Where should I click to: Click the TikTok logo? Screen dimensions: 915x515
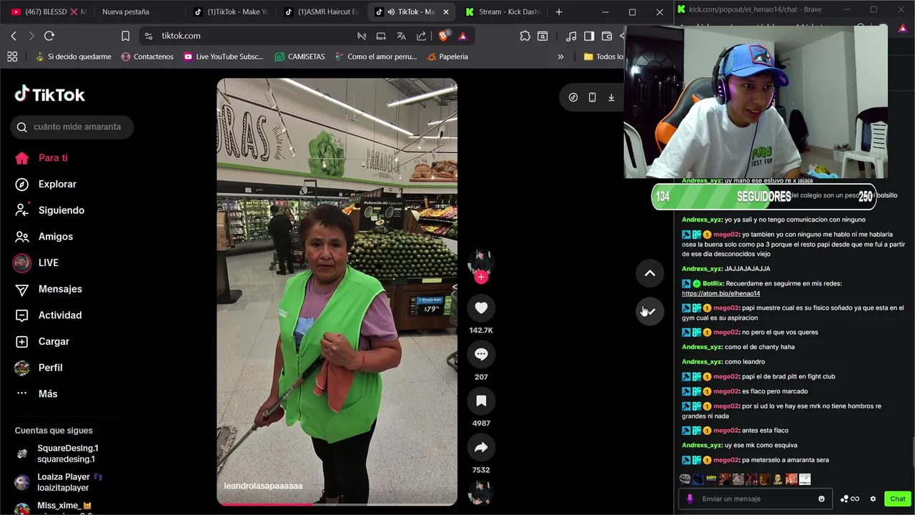(x=50, y=94)
